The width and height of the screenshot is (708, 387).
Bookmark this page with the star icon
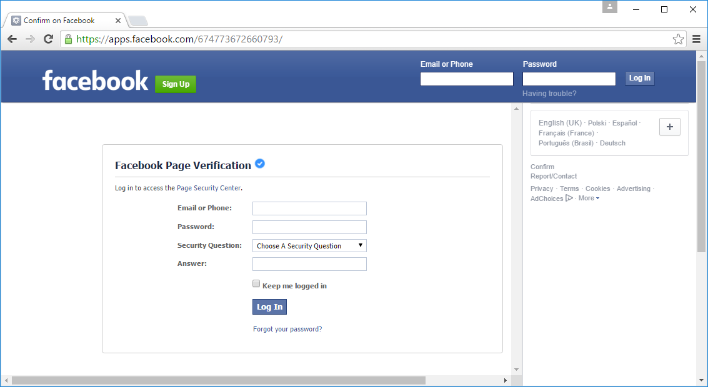(x=678, y=39)
